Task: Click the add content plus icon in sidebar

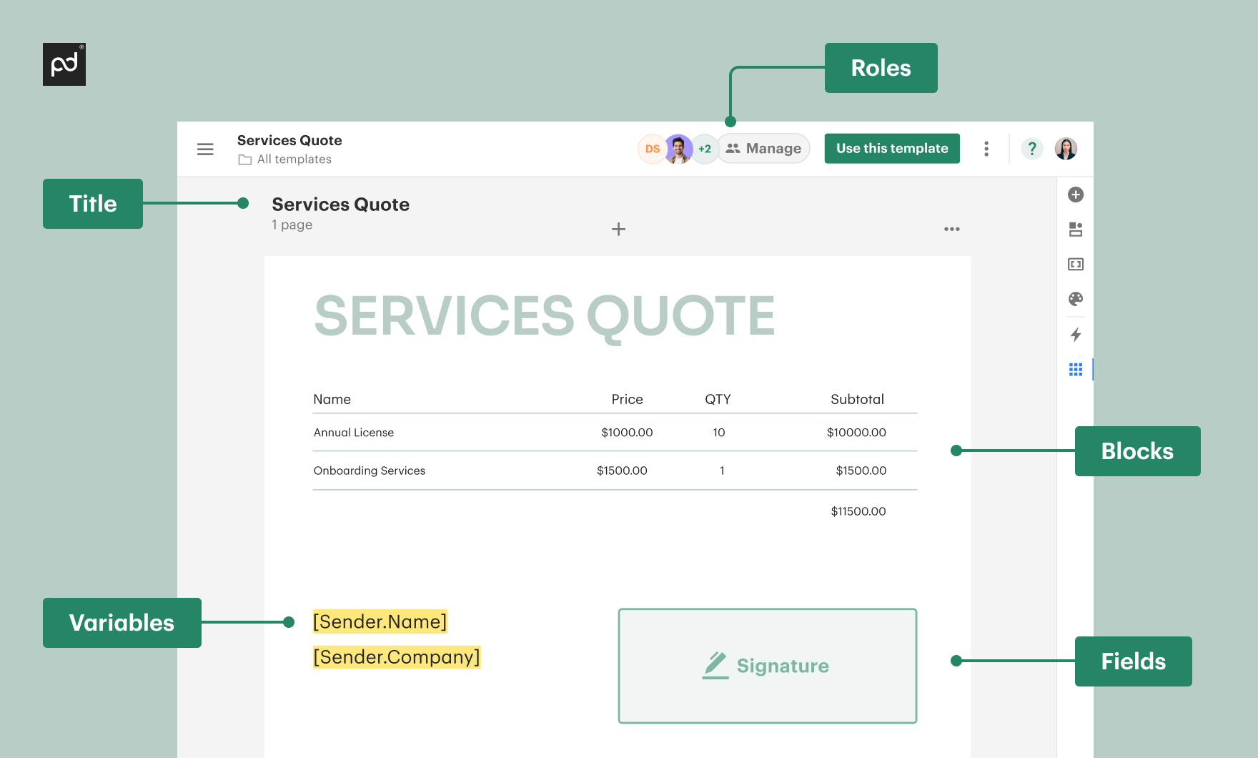Action: tap(1075, 195)
